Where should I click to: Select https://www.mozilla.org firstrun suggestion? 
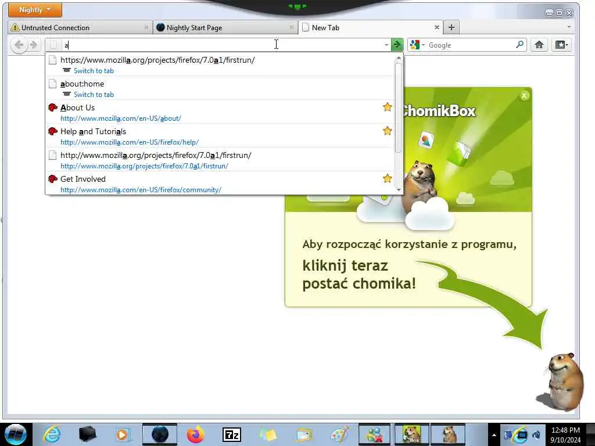[220, 65]
